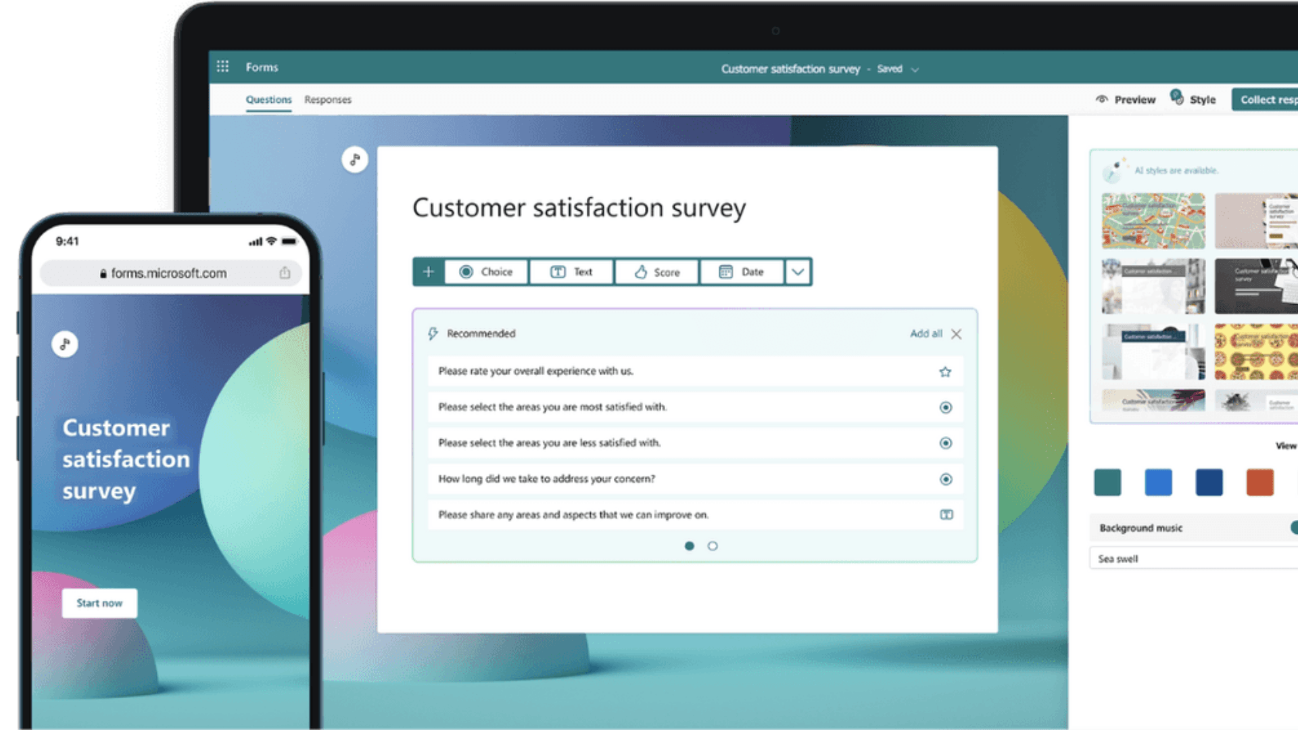Tap the music note icon on phone
This screenshot has height=730, width=1298.
tap(65, 344)
